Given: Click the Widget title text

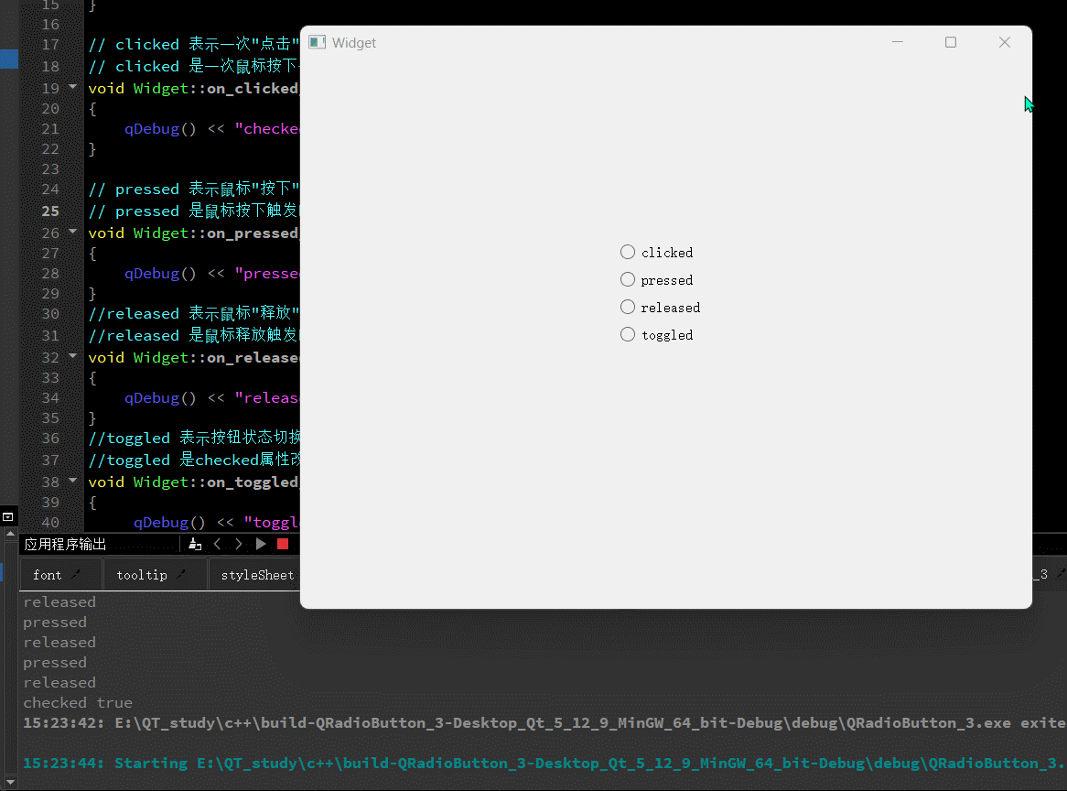Looking at the screenshot, I should point(354,43).
